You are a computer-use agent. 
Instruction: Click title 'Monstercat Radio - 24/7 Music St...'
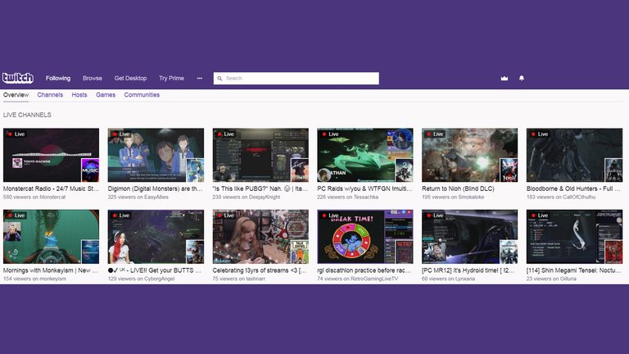pos(51,188)
